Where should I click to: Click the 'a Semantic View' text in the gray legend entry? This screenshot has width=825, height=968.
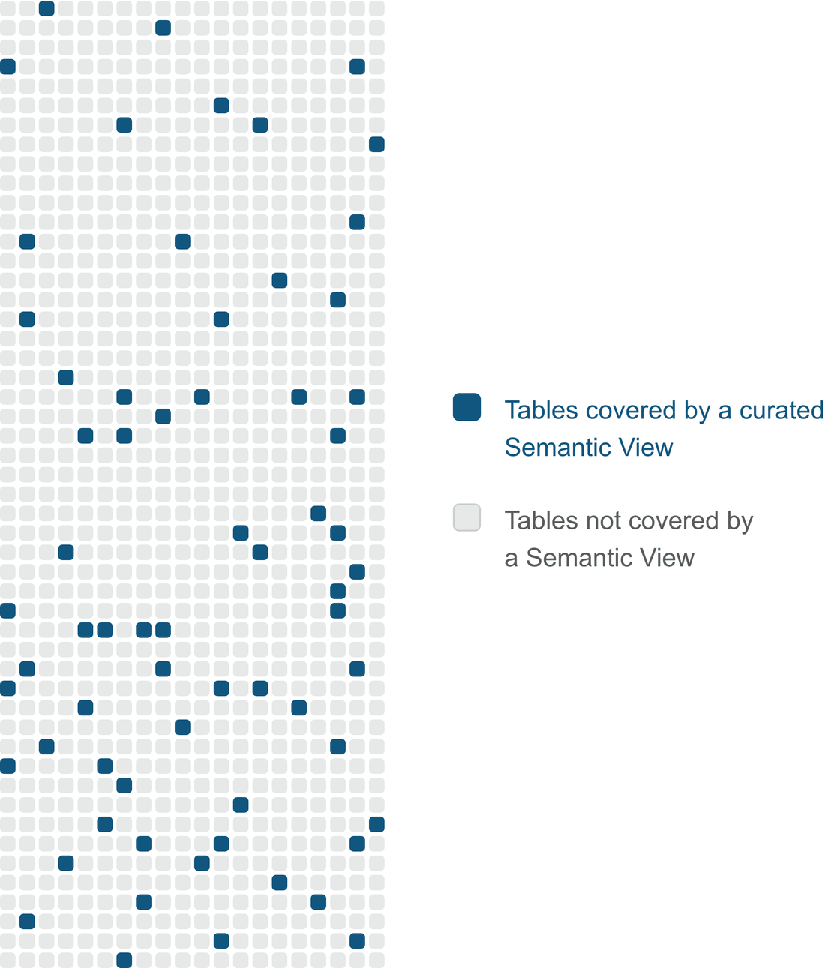[x=599, y=558]
